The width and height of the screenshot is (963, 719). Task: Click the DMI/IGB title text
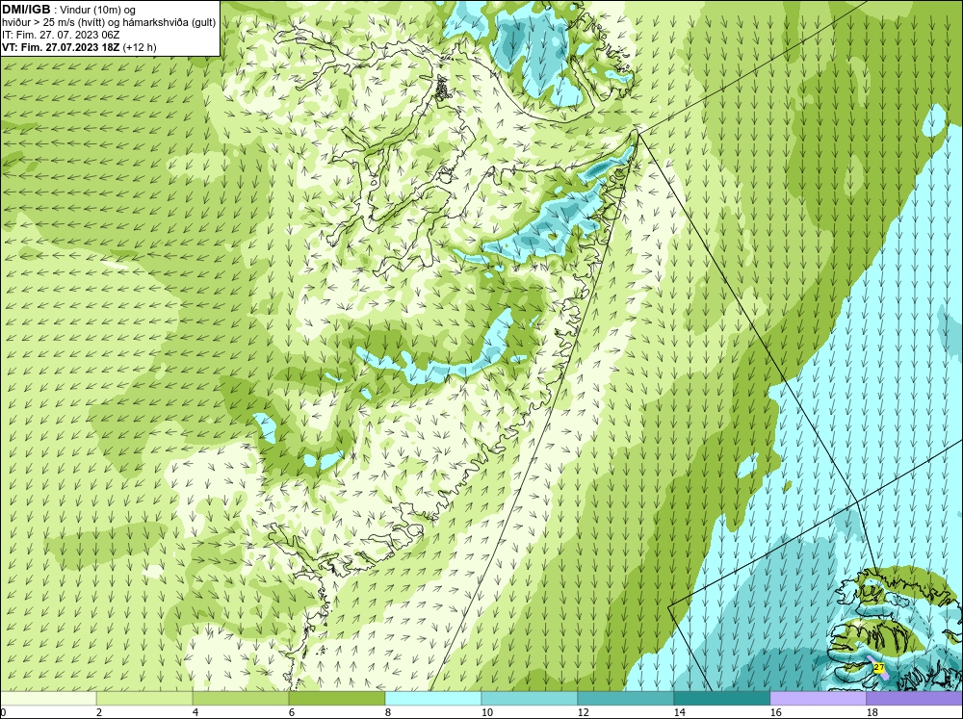click(x=26, y=10)
